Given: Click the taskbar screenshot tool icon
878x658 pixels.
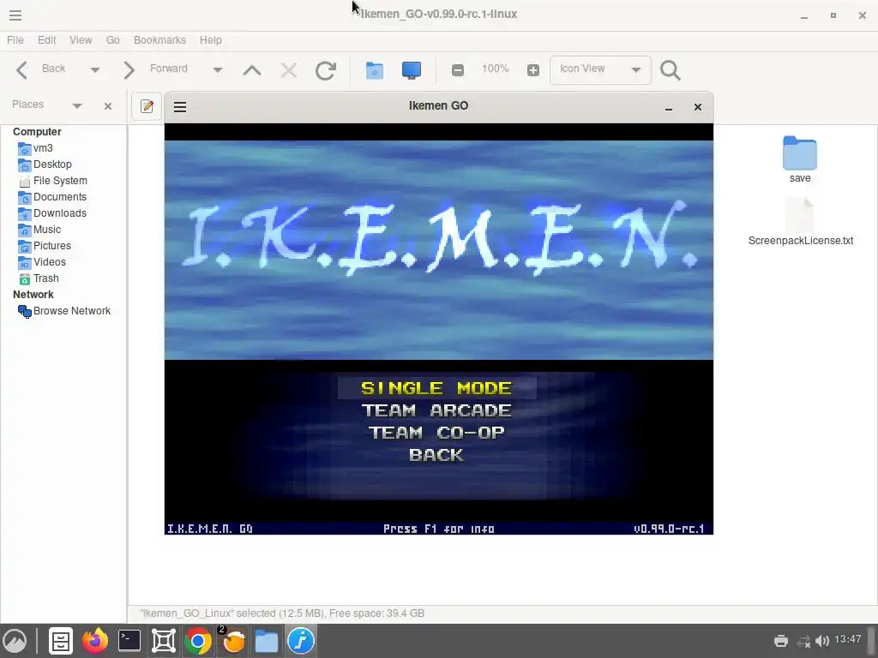Looking at the screenshot, I should (164, 641).
